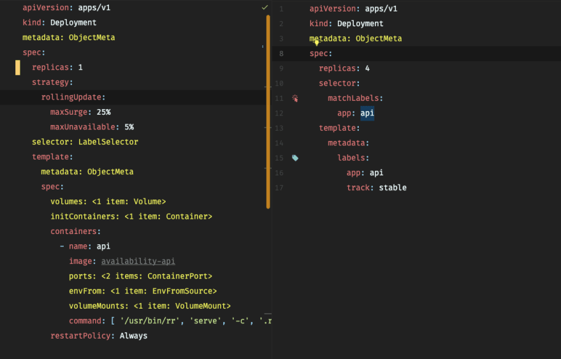Click line number 17 in right gutter
Viewport: 561px width, 359px height.
tap(279, 188)
